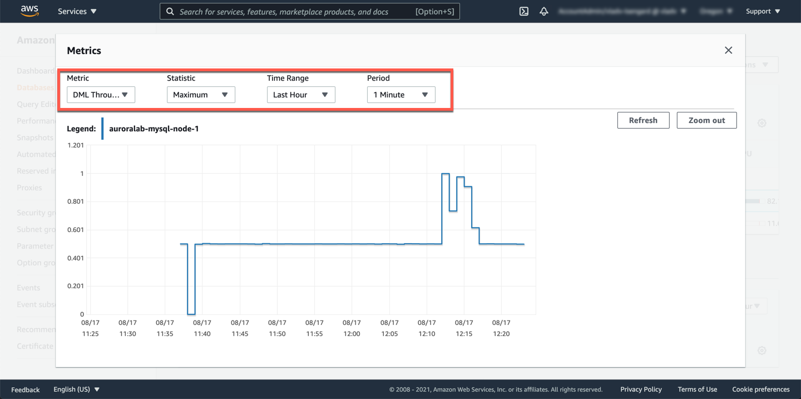Viewport: 801px width, 399px height.
Task: Close the Metrics dialog with X
Action: click(x=728, y=51)
